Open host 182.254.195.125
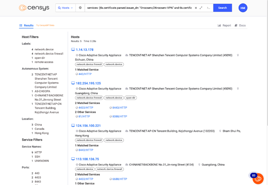 (x=88, y=83)
